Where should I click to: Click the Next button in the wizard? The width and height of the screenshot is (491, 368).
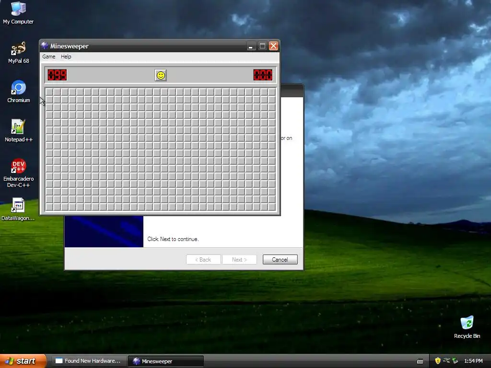click(239, 259)
